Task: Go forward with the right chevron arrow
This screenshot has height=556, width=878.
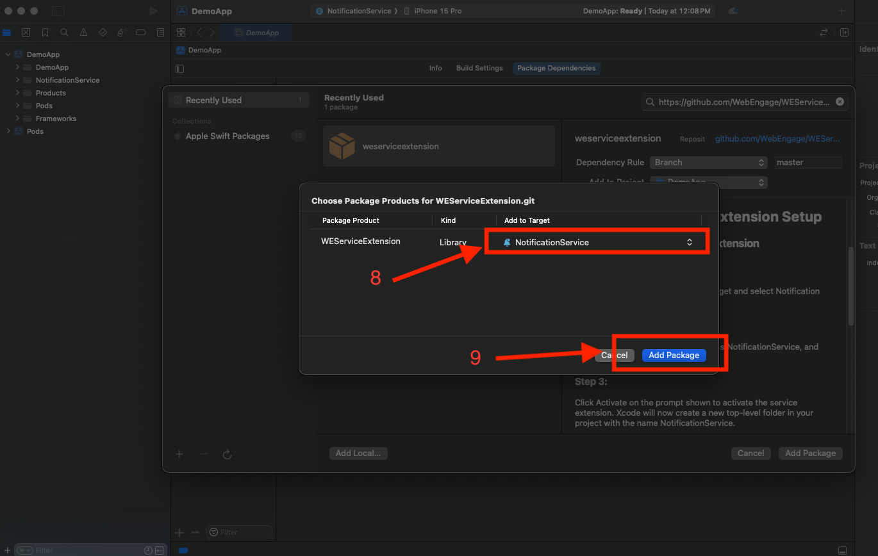Action: (212, 32)
